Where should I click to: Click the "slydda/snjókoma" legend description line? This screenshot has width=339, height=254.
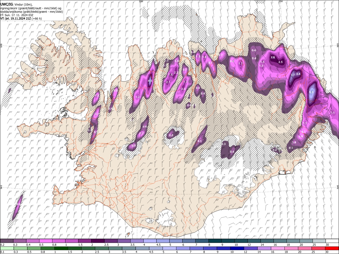32,12
